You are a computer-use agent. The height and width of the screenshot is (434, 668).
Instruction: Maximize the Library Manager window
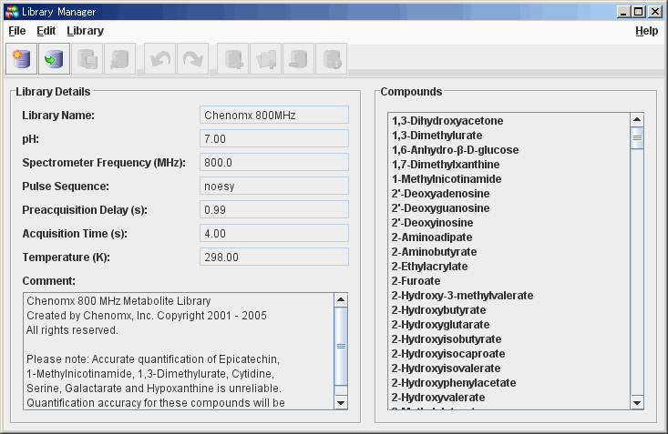(x=639, y=12)
